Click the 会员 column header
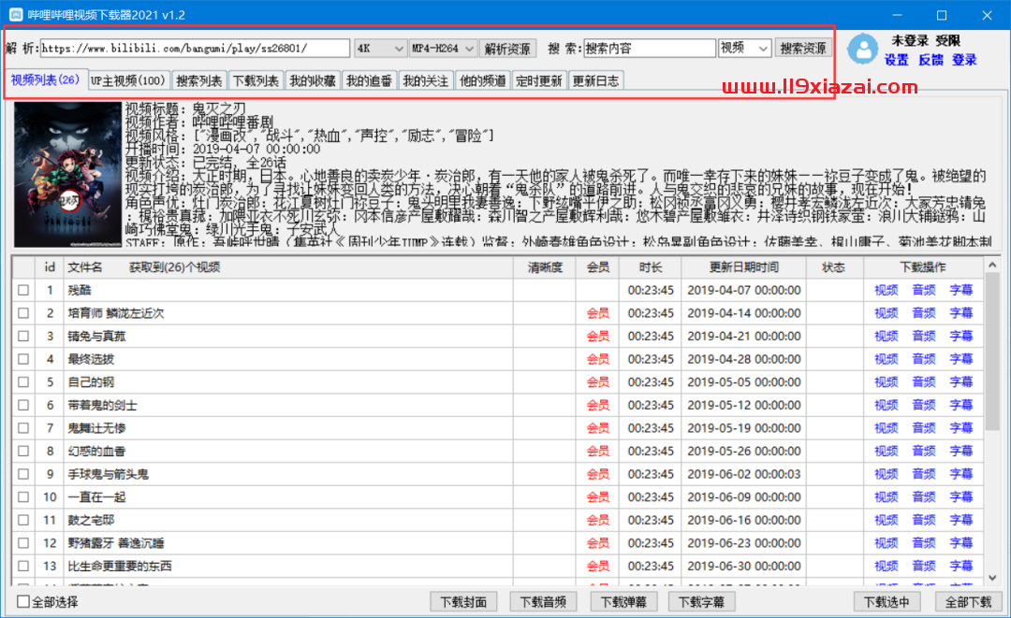 597,267
